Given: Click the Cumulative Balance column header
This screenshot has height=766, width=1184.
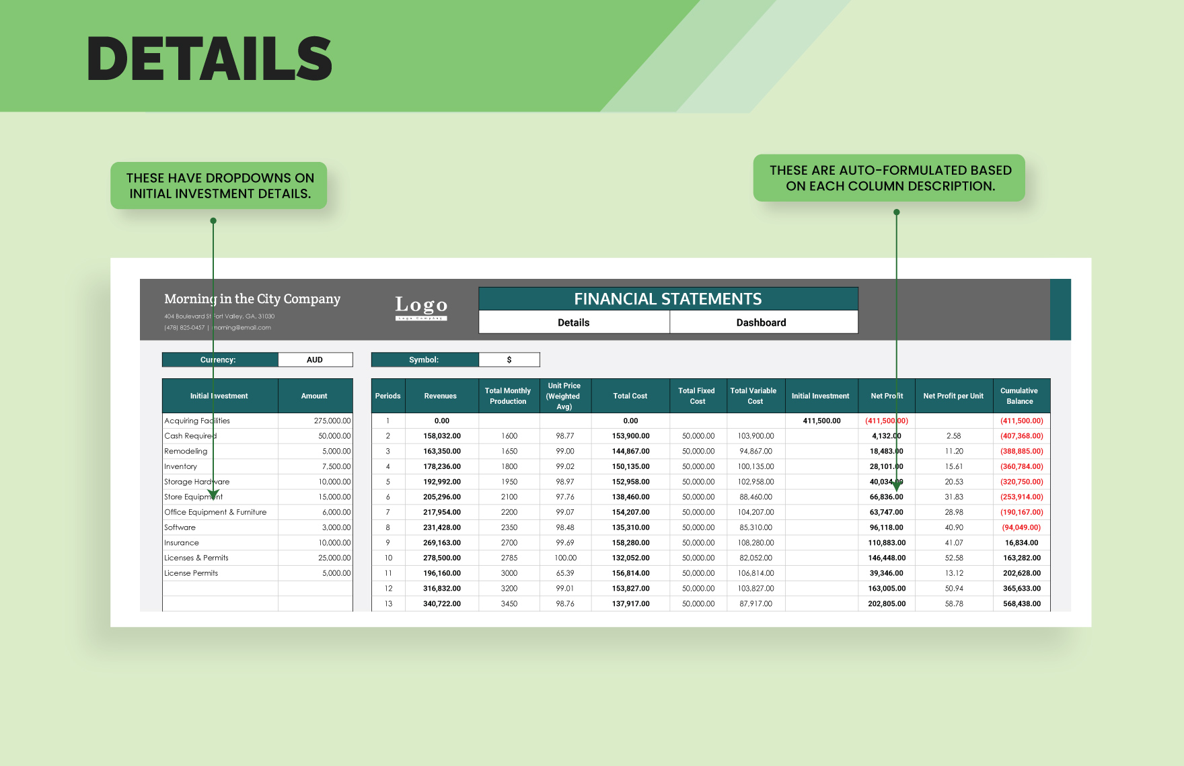Looking at the screenshot, I should click(1020, 396).
